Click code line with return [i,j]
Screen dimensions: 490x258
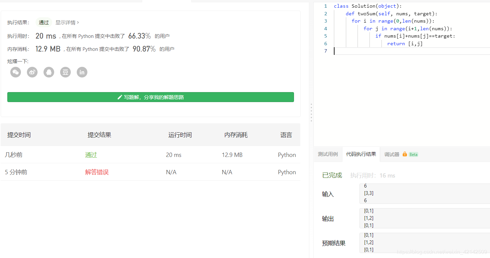click(x=405, y=44)
